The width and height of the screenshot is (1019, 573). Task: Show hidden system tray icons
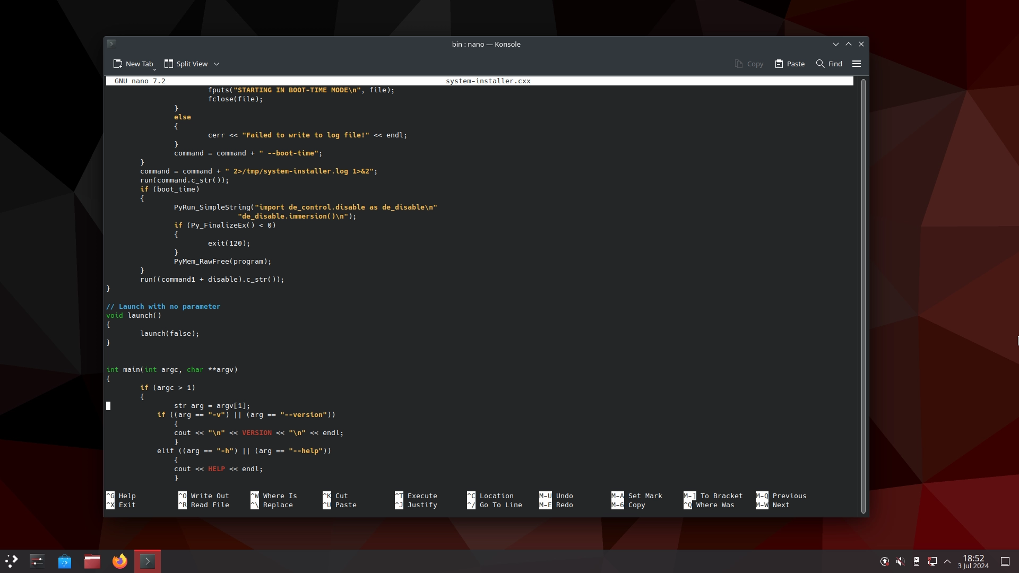pyautogui.click(x=947, y=561)
